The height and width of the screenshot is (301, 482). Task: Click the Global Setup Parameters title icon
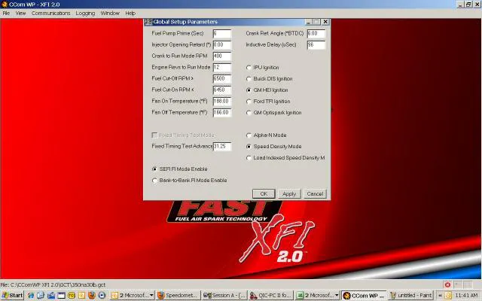(148, 23)
